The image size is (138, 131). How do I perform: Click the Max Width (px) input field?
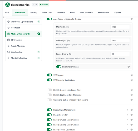(120, 27)
